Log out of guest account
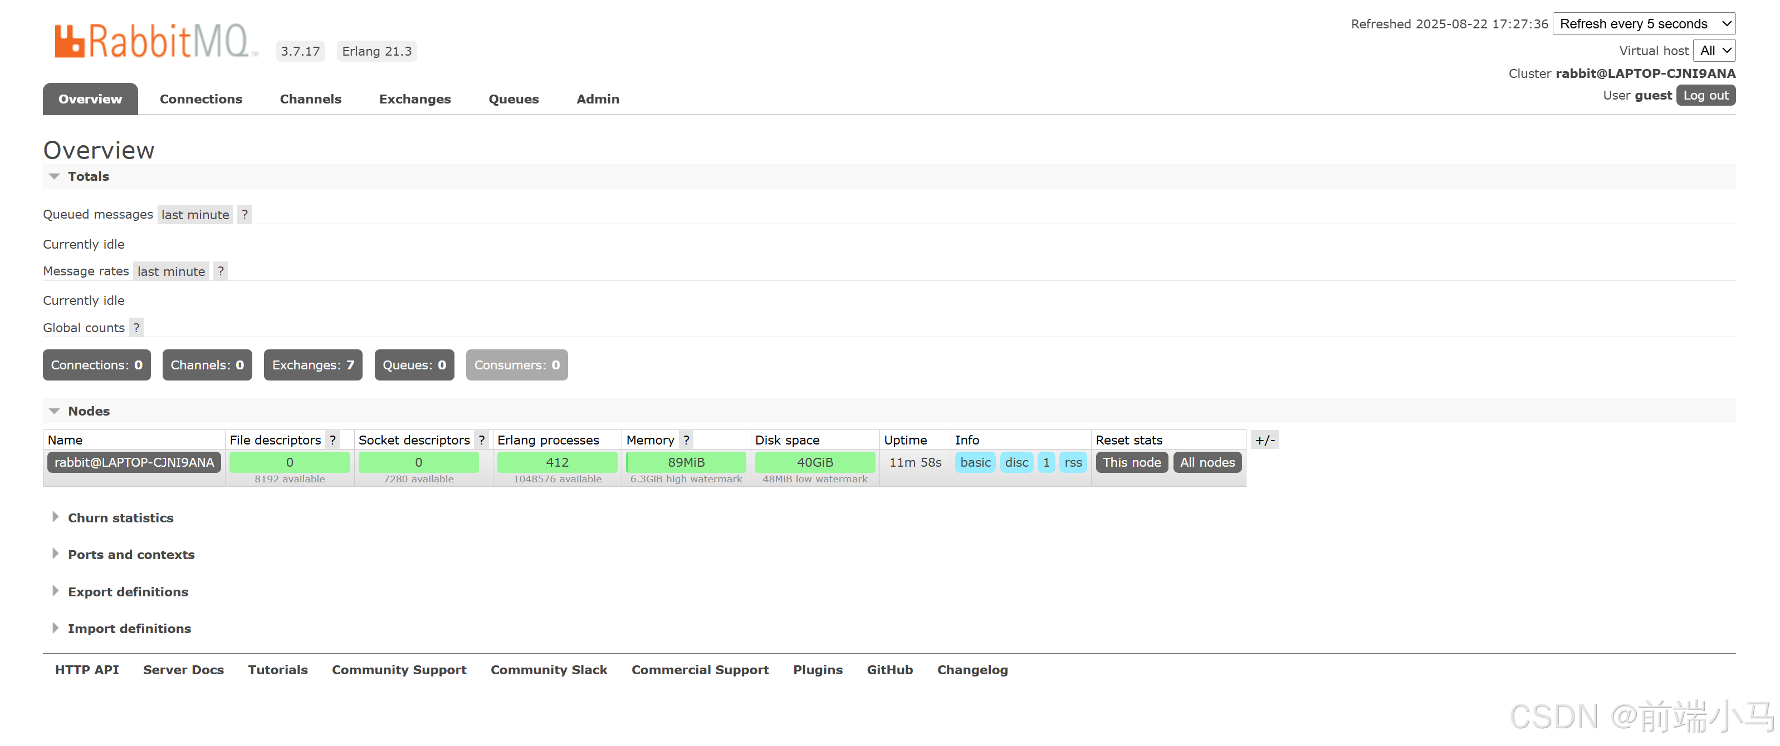 pyautogui.click(x=1705, y=95)
